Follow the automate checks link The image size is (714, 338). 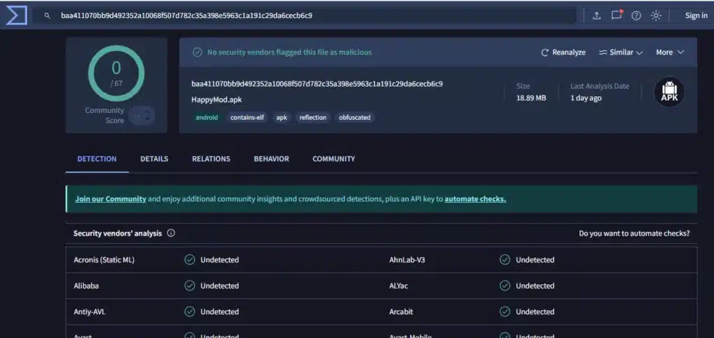click(x=475, y=199)
